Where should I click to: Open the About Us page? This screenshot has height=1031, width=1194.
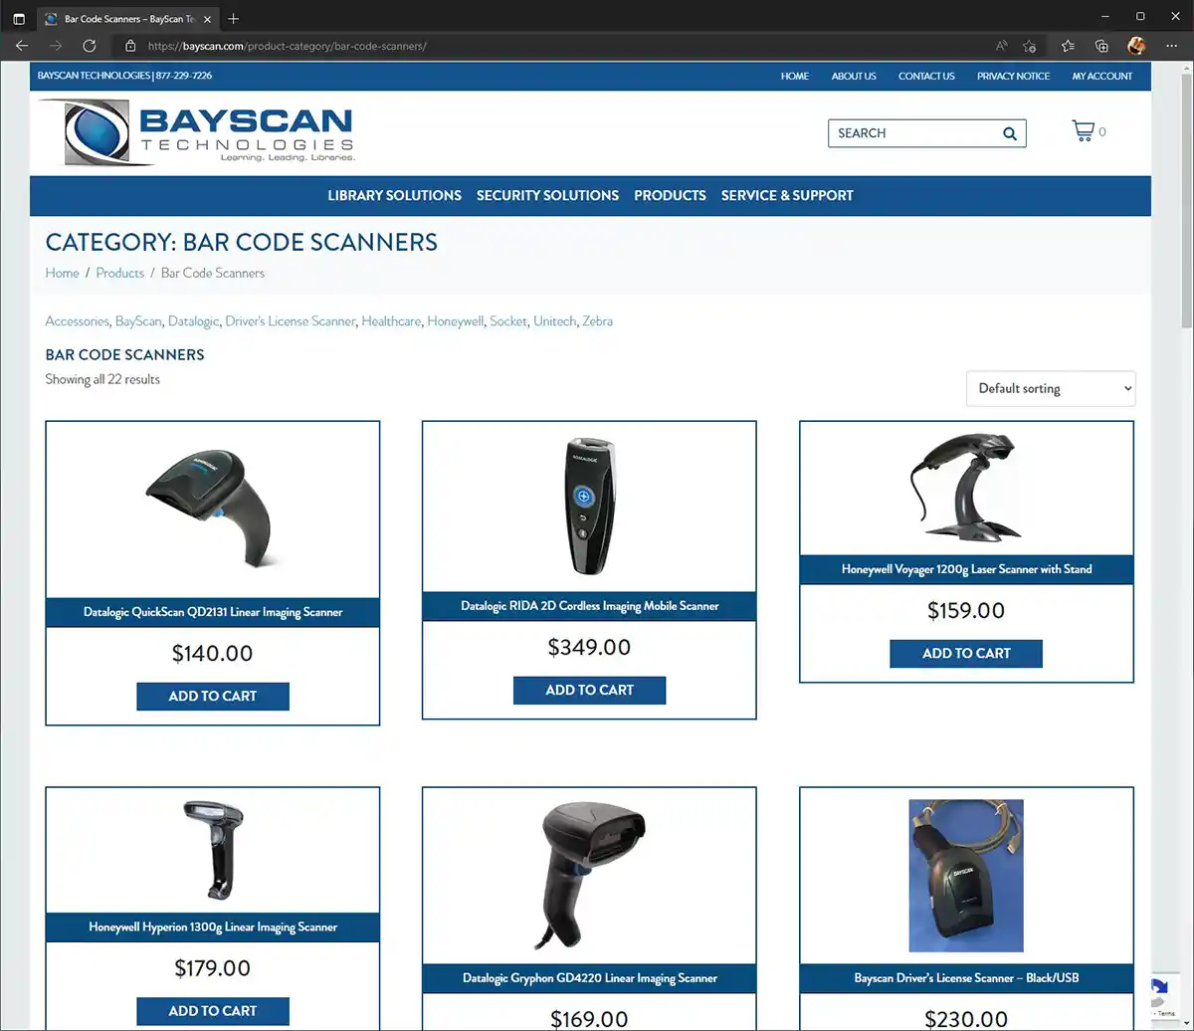pos(854,76)
